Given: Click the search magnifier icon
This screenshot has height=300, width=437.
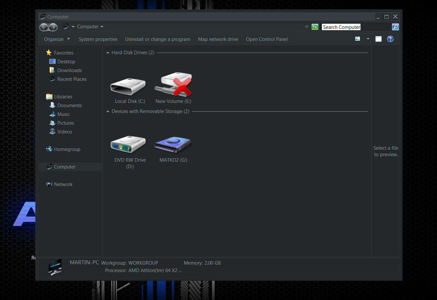Looking at the screenshot, I should 395,27.
